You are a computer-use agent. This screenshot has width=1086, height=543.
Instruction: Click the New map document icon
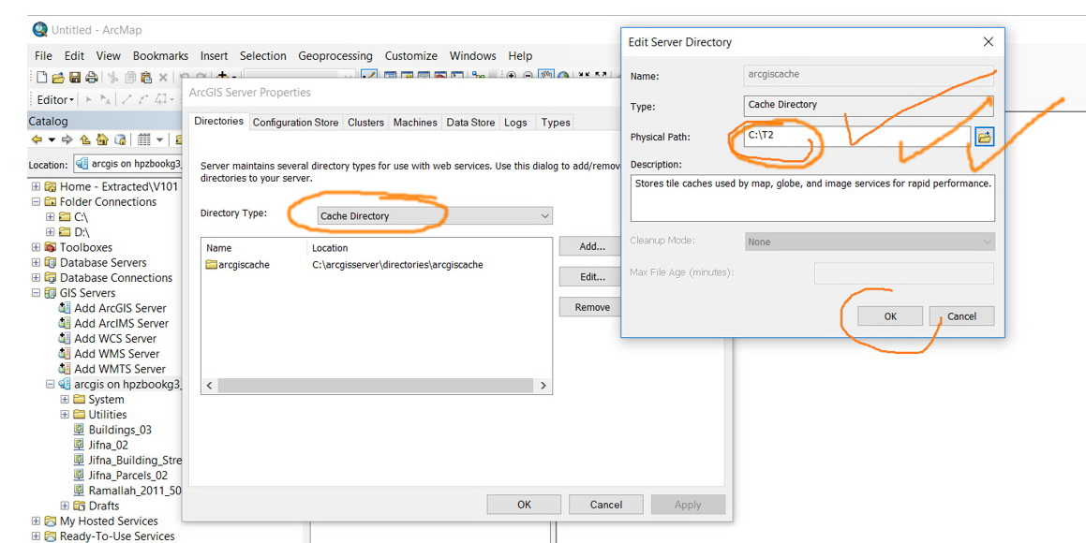(41, 77)
